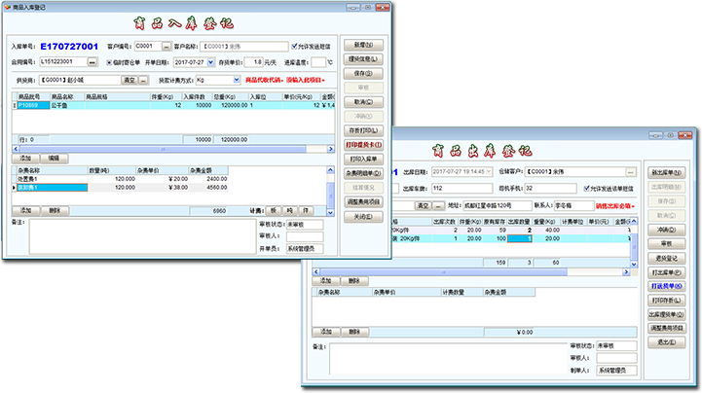This screenshot has width=702, height=393.
Task: Select the P10869 product batch cell
Action: click(x=33, y=105)
